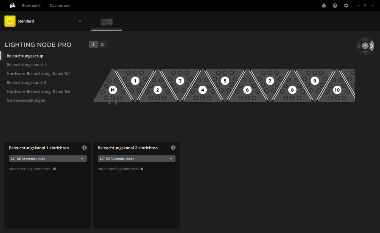Click the yellow Standard profile icon

point(10,21)
